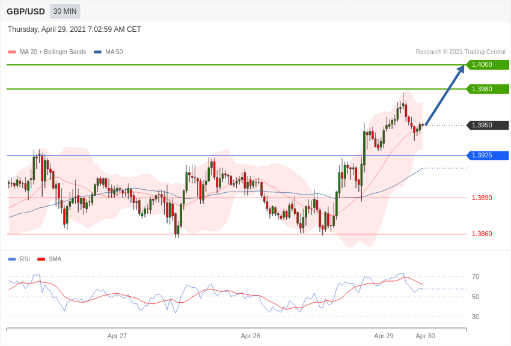Screen dimensions: 511x346
Task: Click the 1.4000 green resistance price tag
Action: coord(488,64)
